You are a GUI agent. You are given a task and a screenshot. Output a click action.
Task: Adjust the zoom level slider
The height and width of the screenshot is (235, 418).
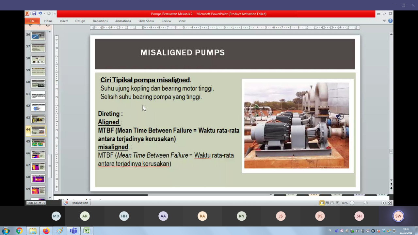tap(365, 203)
